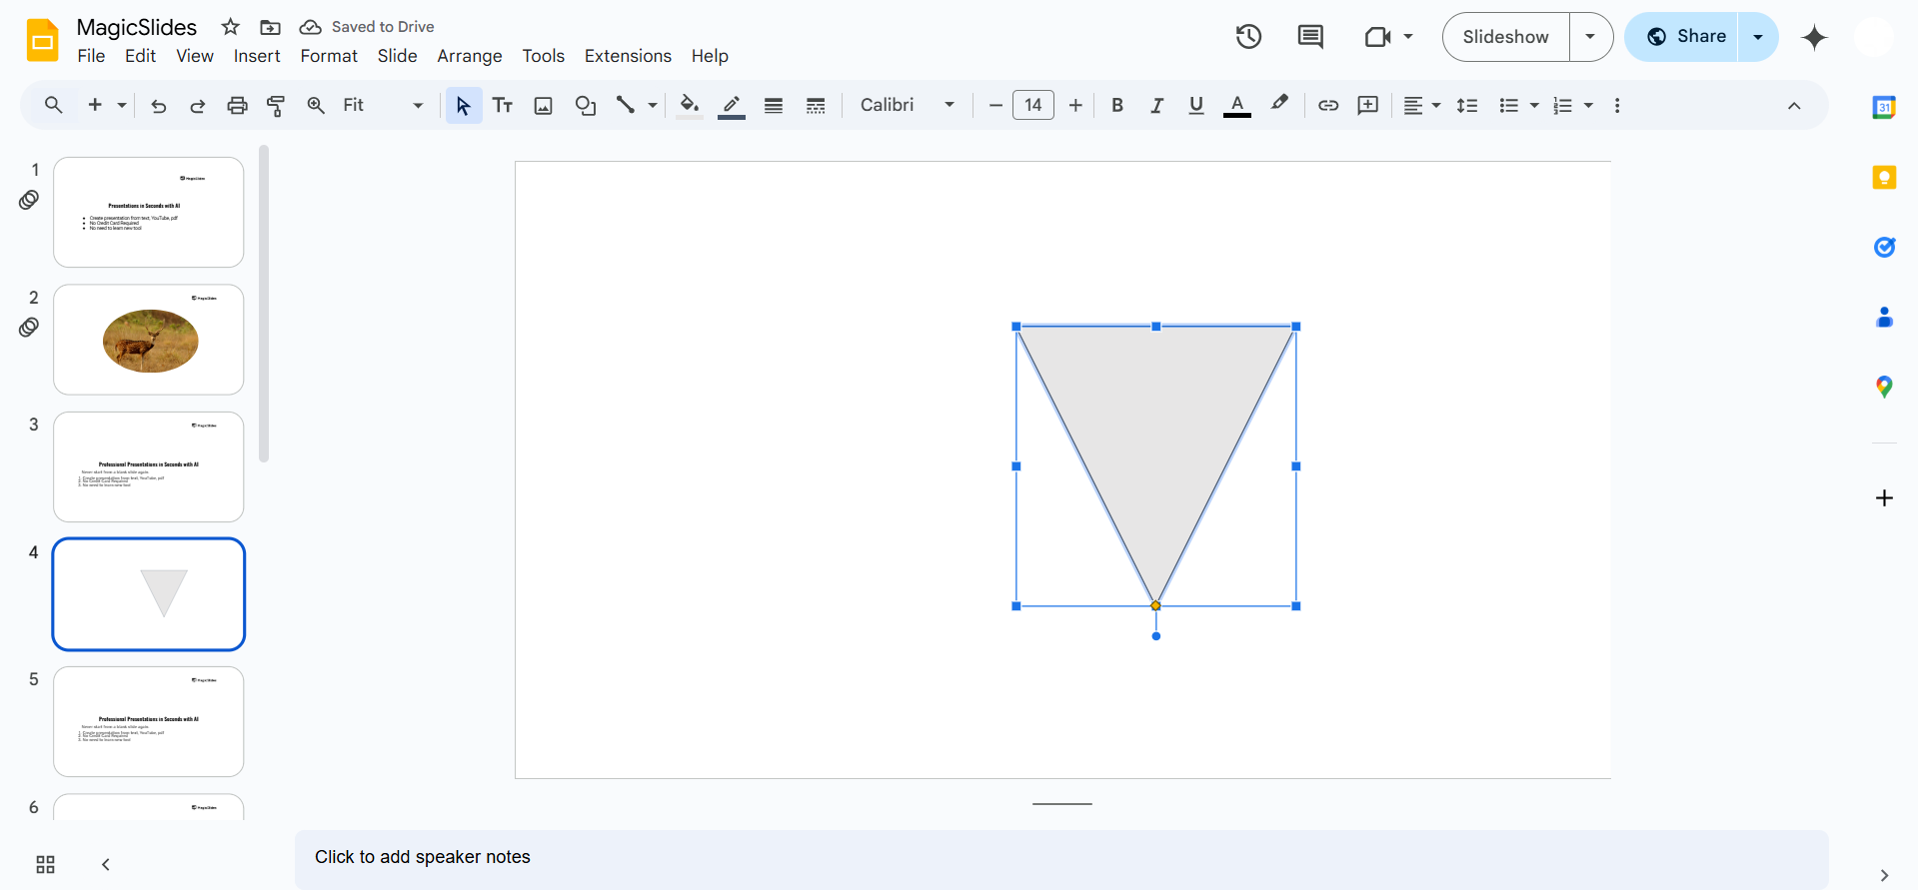Toggle underline formatting
Screen dimensions: 1918x890
tap(1195, 105)
